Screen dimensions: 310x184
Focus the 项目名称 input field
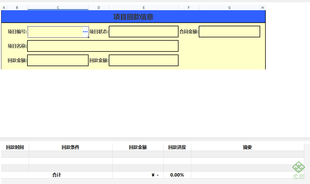point(103,46)
